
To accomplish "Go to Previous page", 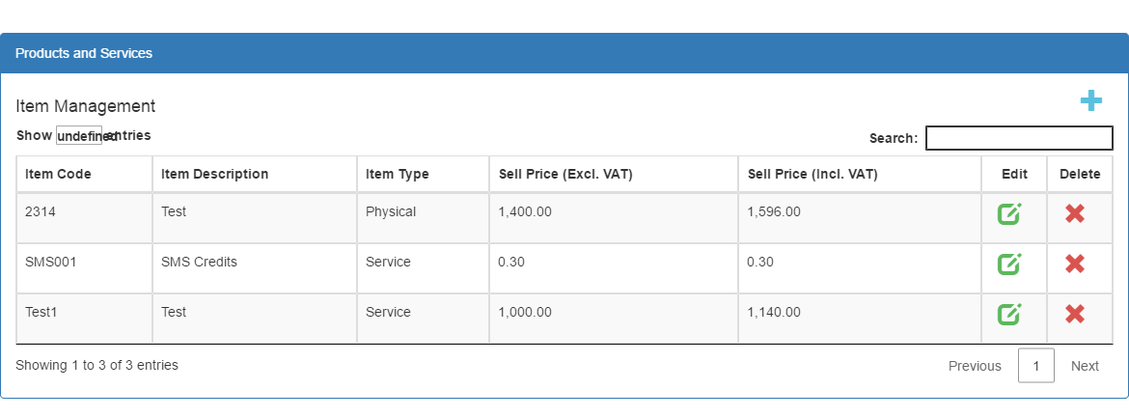I will tap(975, 366).
